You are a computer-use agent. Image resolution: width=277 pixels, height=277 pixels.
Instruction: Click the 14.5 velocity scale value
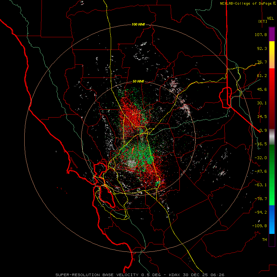262,117
